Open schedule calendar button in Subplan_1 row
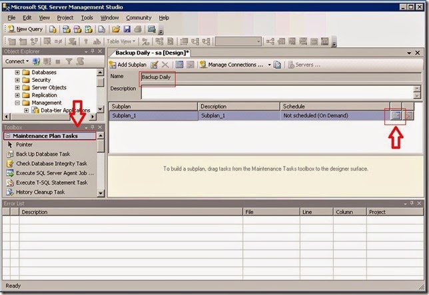The height and width of the screenshot is (295, 429). pyautogui.click(x=396, y=116)
